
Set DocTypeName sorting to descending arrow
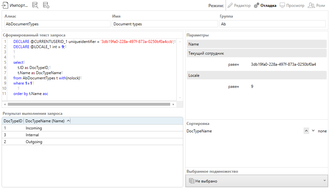(313, 131)
